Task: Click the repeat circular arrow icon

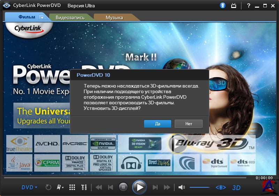Action: tap(48, 187)
